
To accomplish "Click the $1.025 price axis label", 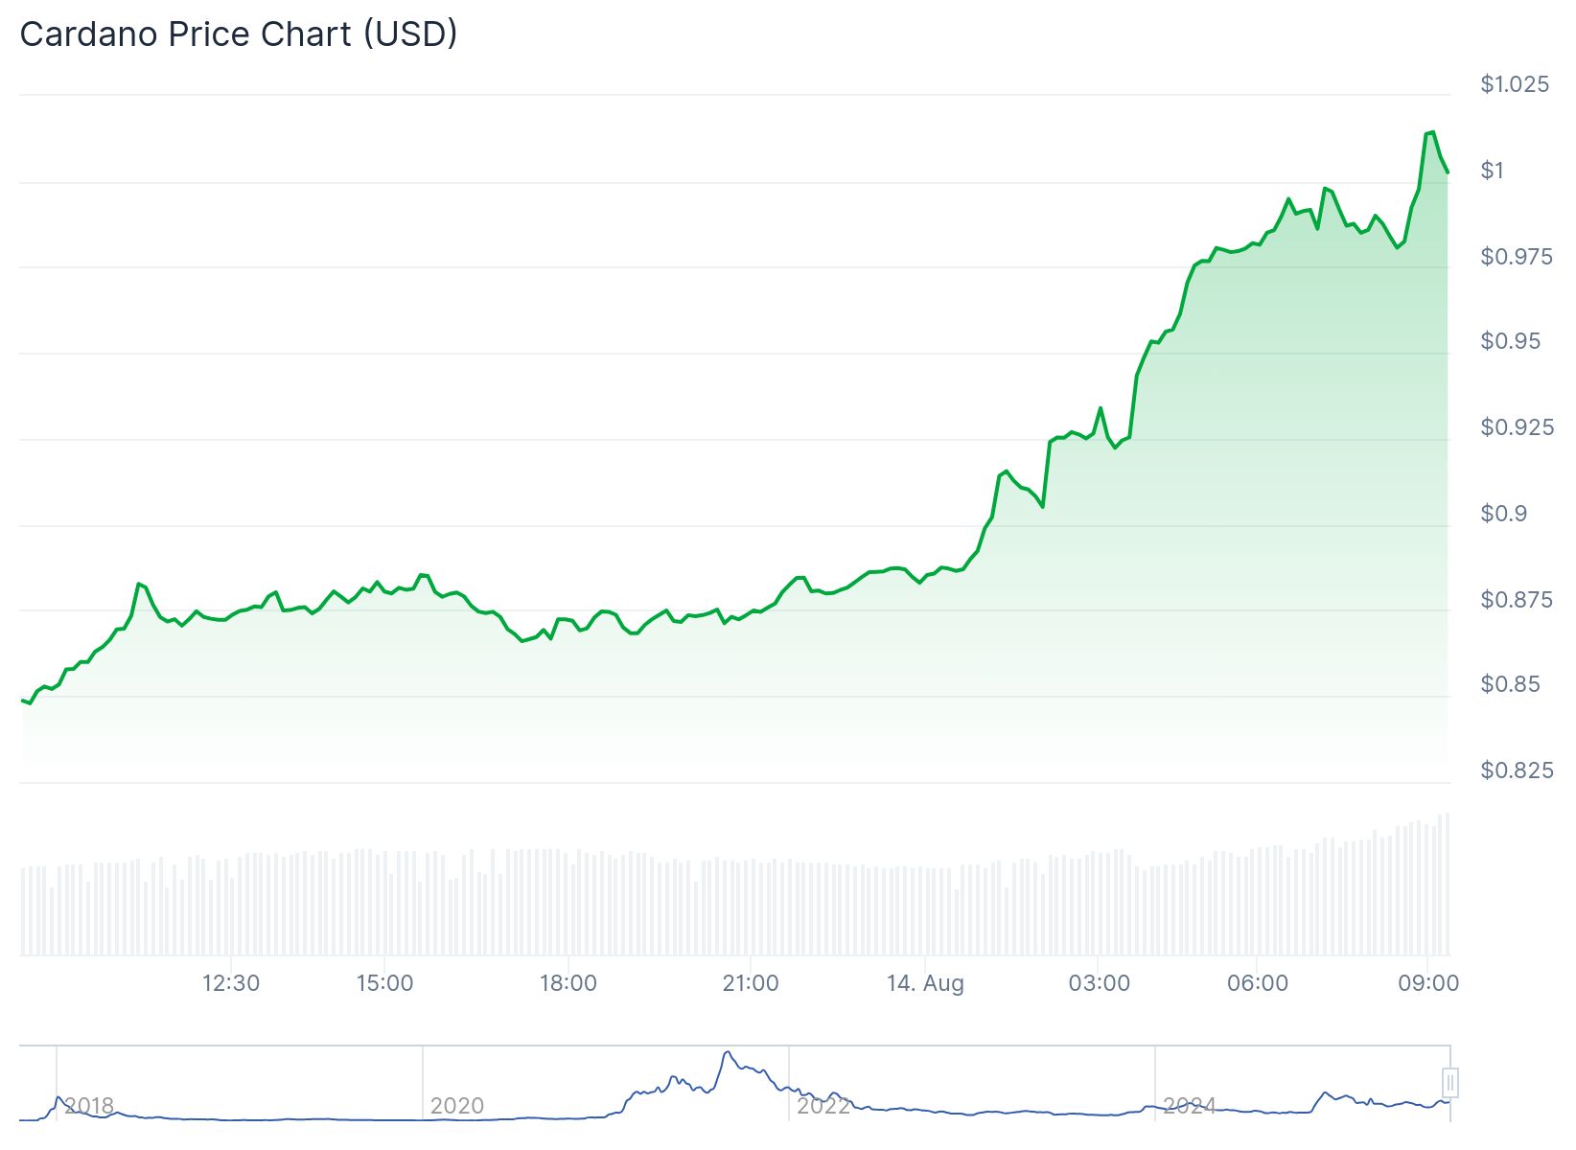I will click(1515, 84).
